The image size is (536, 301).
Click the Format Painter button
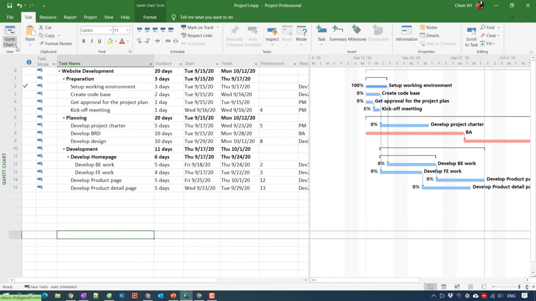coord(56,44)
